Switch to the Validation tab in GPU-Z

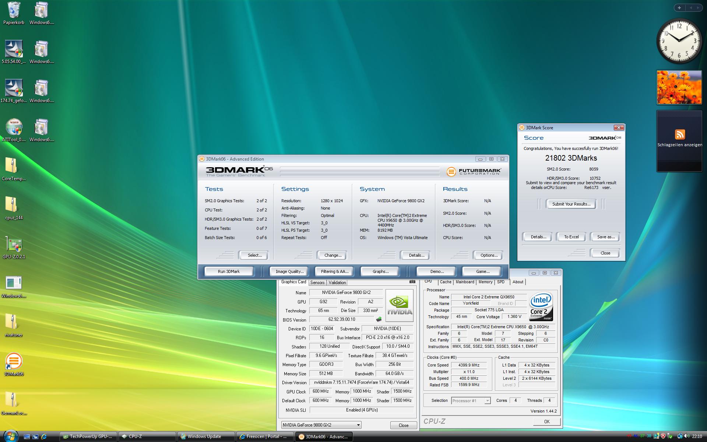[337, 283]
